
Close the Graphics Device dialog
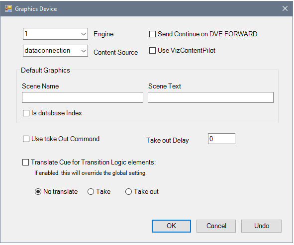[x=285, y=8]
